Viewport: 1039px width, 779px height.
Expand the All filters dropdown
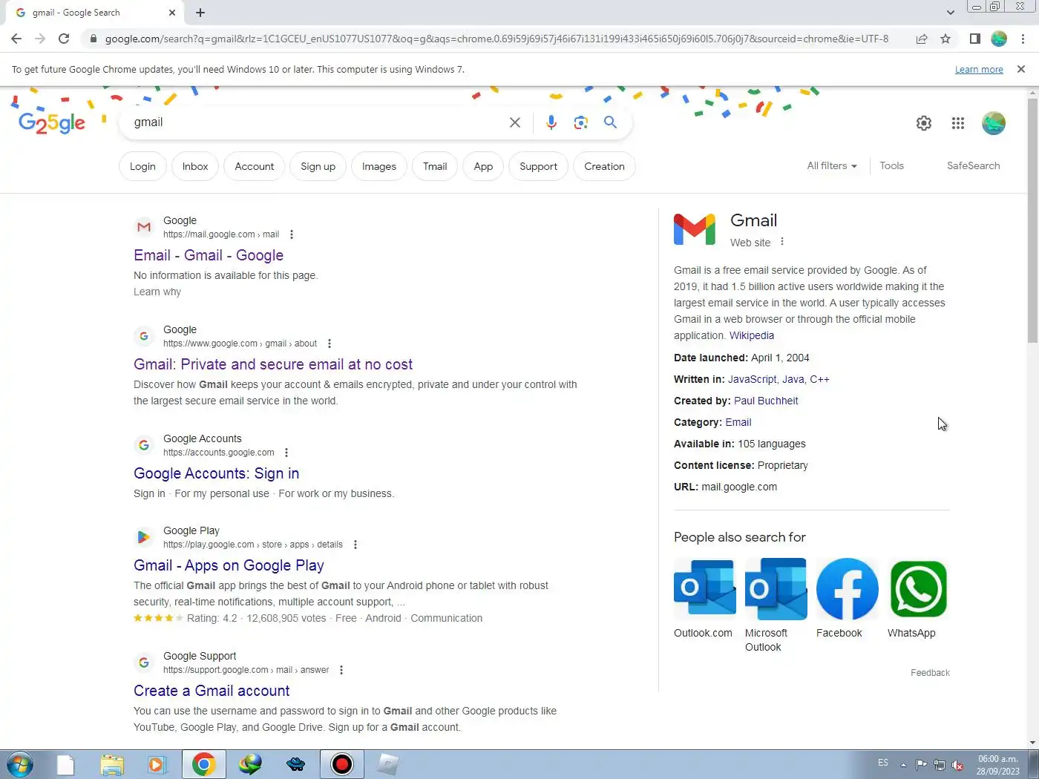[x=832, y=165]
